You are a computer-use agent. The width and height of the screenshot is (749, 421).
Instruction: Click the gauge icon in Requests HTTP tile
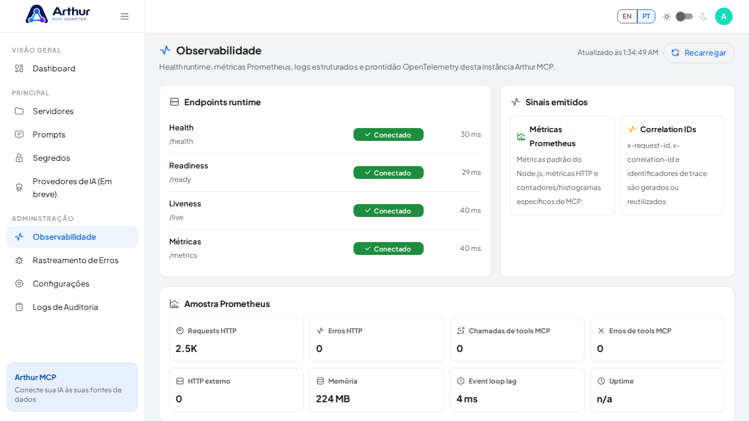180,330
